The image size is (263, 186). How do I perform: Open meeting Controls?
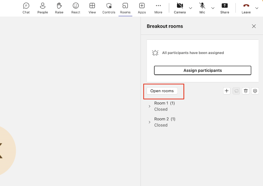108,8
